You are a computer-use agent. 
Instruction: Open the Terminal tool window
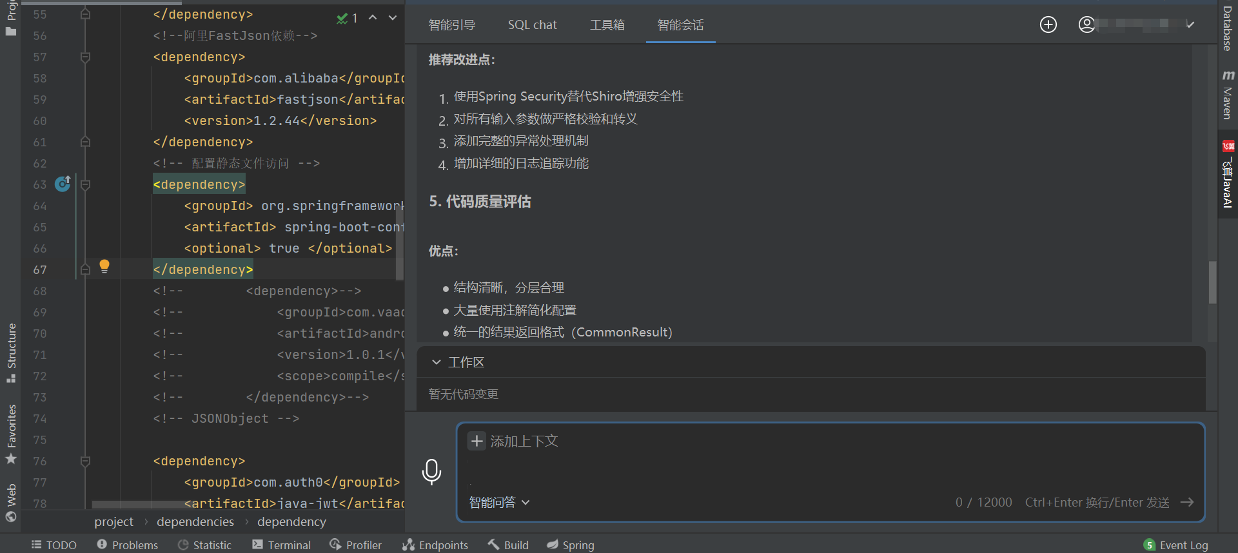282,545
